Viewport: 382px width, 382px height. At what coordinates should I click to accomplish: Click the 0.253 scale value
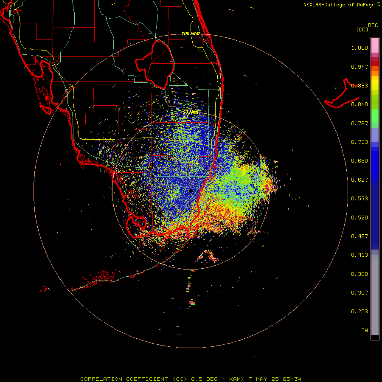pos(360,312)
